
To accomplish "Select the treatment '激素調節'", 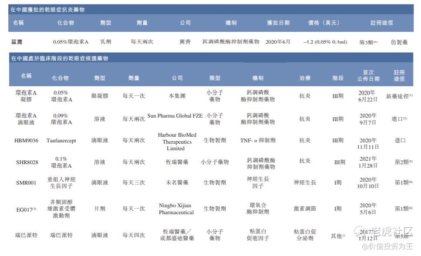I will pyautogui.click(x=305, y=209).
